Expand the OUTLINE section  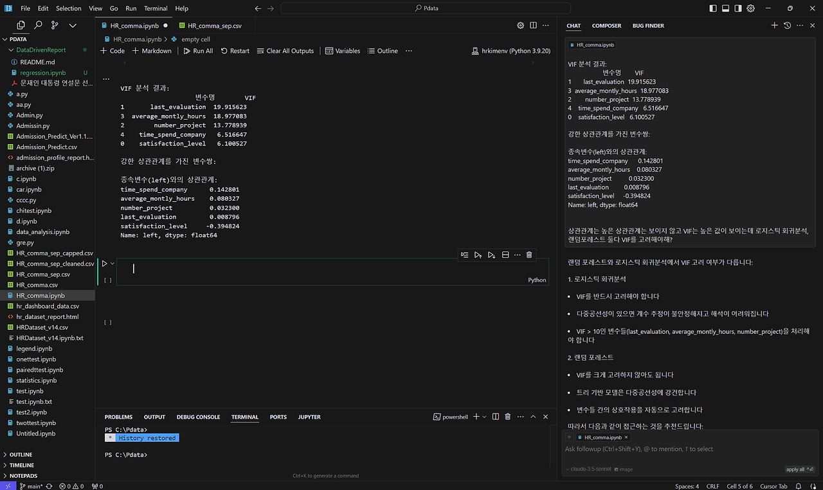(x=21, y=455)
